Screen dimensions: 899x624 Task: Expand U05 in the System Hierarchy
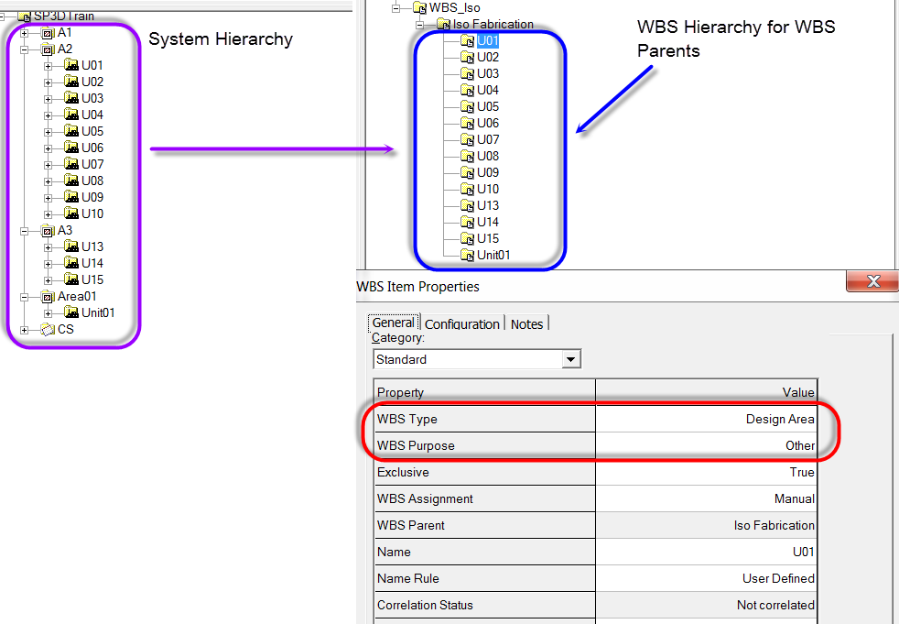(49, 133)
